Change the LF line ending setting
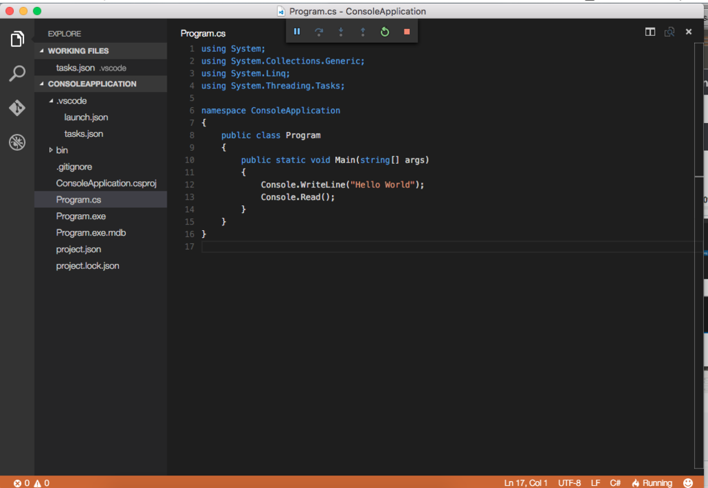Image resolution: width=708 pixels, height=488 pixels. pyautogui.click(x=595, y=483)
